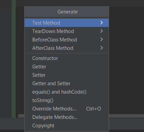Generate equals() and hashCode()
This screenshot has width=144, height=132.
pyautogui.click(x=67, y=92)
